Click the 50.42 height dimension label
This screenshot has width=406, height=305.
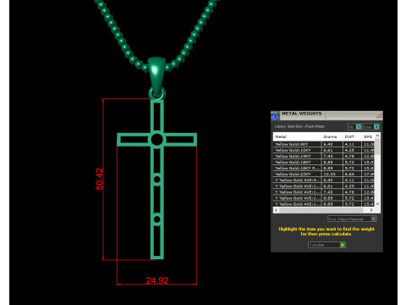pos(100,179)
